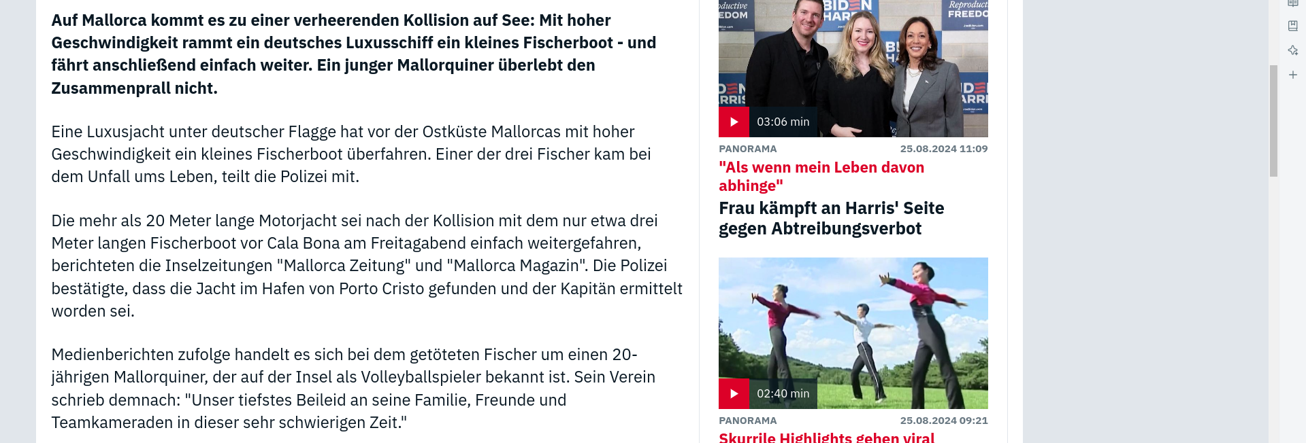
Task: Open the Harris campaign video thumbnail
Action: pyautogui.click(x=853, y=68)
